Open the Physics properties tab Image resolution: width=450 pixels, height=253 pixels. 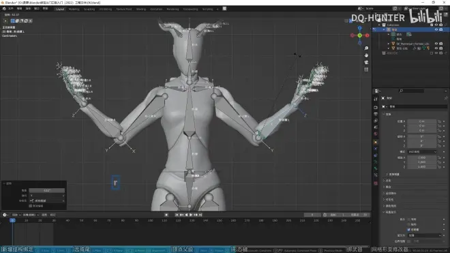click(x=376, y=149)
